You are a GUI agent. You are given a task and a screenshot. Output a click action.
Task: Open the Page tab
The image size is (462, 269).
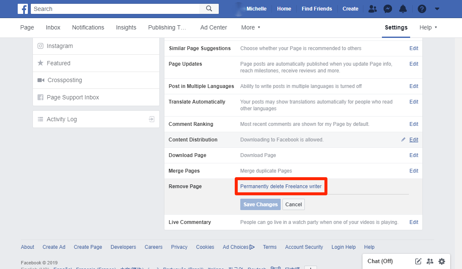tap(27, 27)
